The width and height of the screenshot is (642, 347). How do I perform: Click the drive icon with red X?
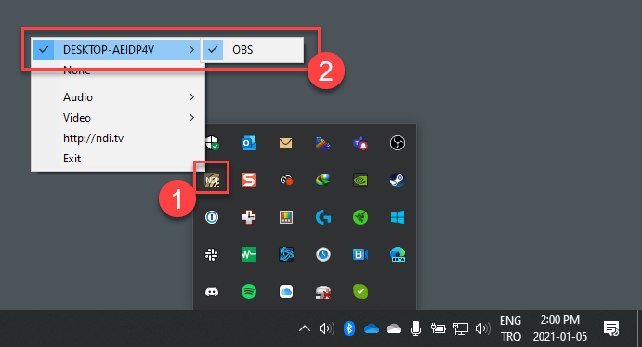click(x=323, y=291)
